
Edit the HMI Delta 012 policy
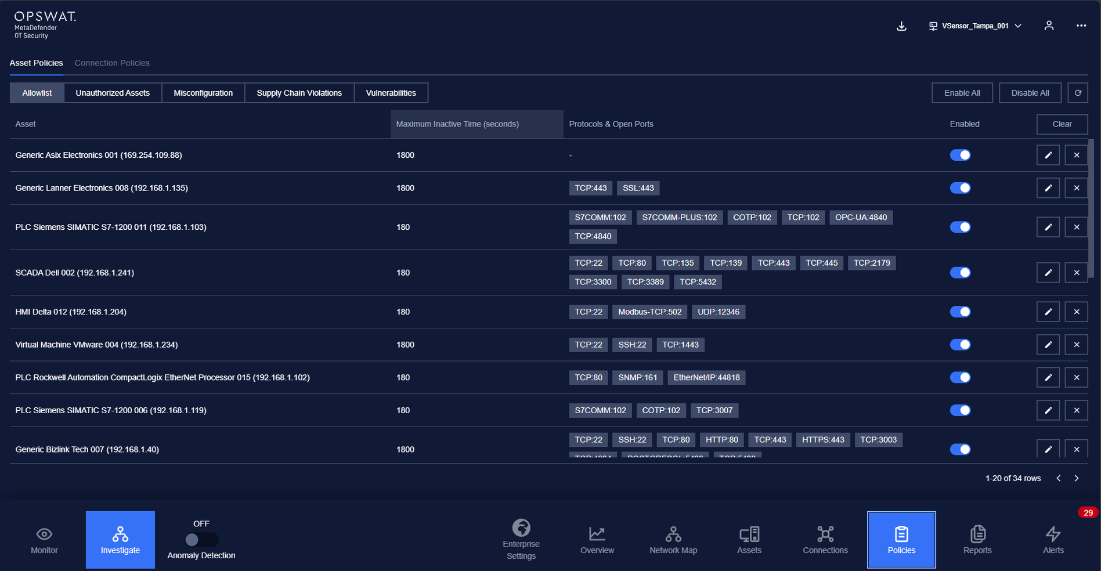coord(1048,312)
